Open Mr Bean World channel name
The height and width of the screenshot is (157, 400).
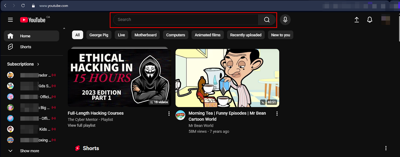point(201,126)
